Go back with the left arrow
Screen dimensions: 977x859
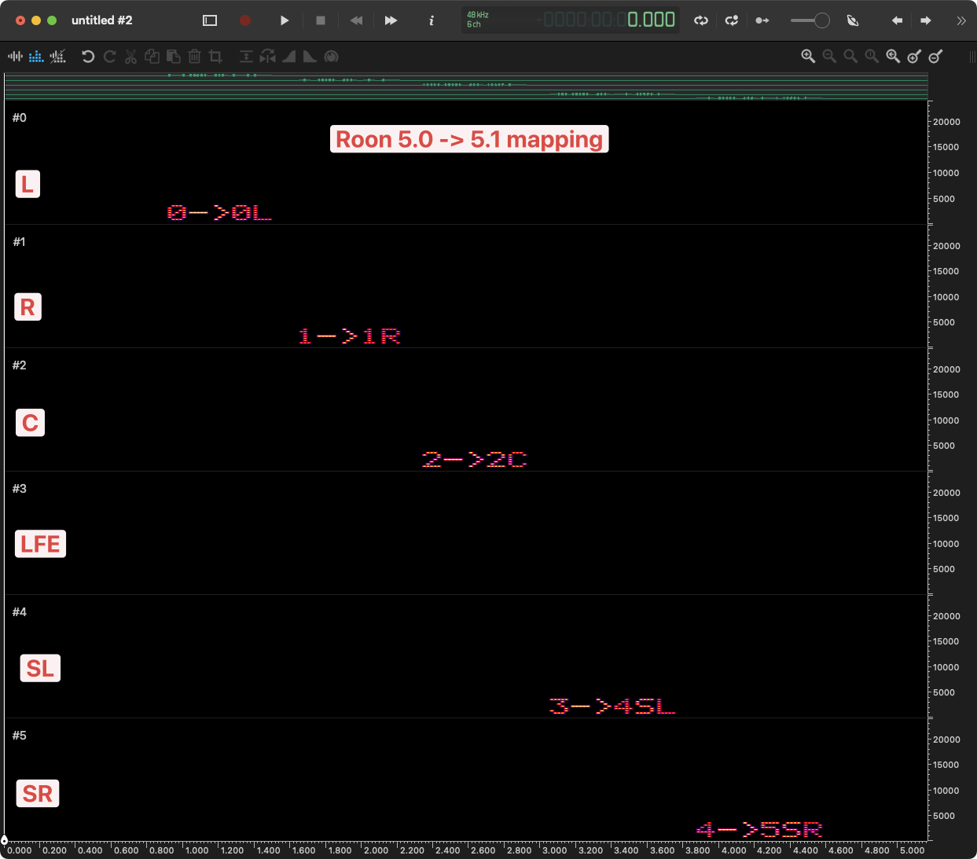pos(897,20)
